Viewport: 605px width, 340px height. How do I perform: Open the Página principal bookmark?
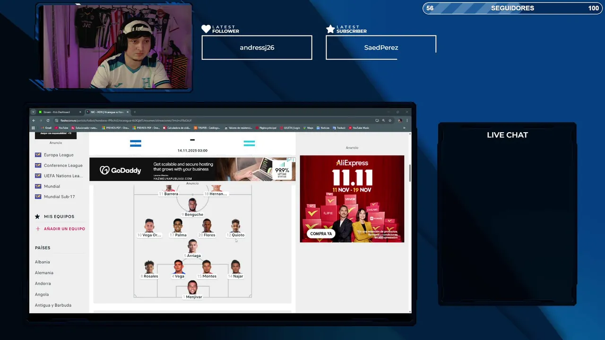pyautogui.click(x=266, y=128)
